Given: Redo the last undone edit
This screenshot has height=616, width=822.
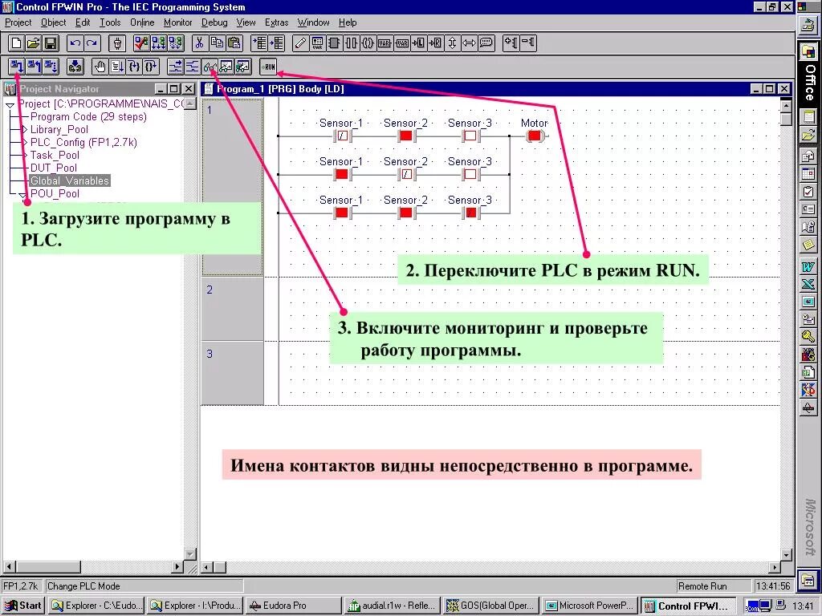Looking at the screenshot, I should pos(92,43).
